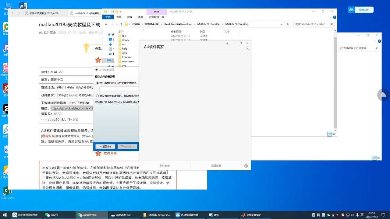Expand the Explorer address bar history dropdown
Image resolution: width=390 pixels, height=219 pixels.
[x=282, y=24]
